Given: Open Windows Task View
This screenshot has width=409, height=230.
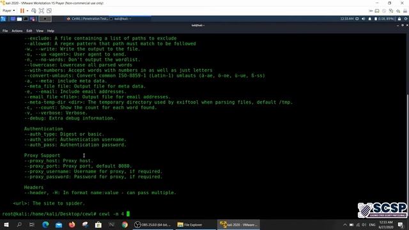Looking at the screenshot, I should click(x=32, y=224).
